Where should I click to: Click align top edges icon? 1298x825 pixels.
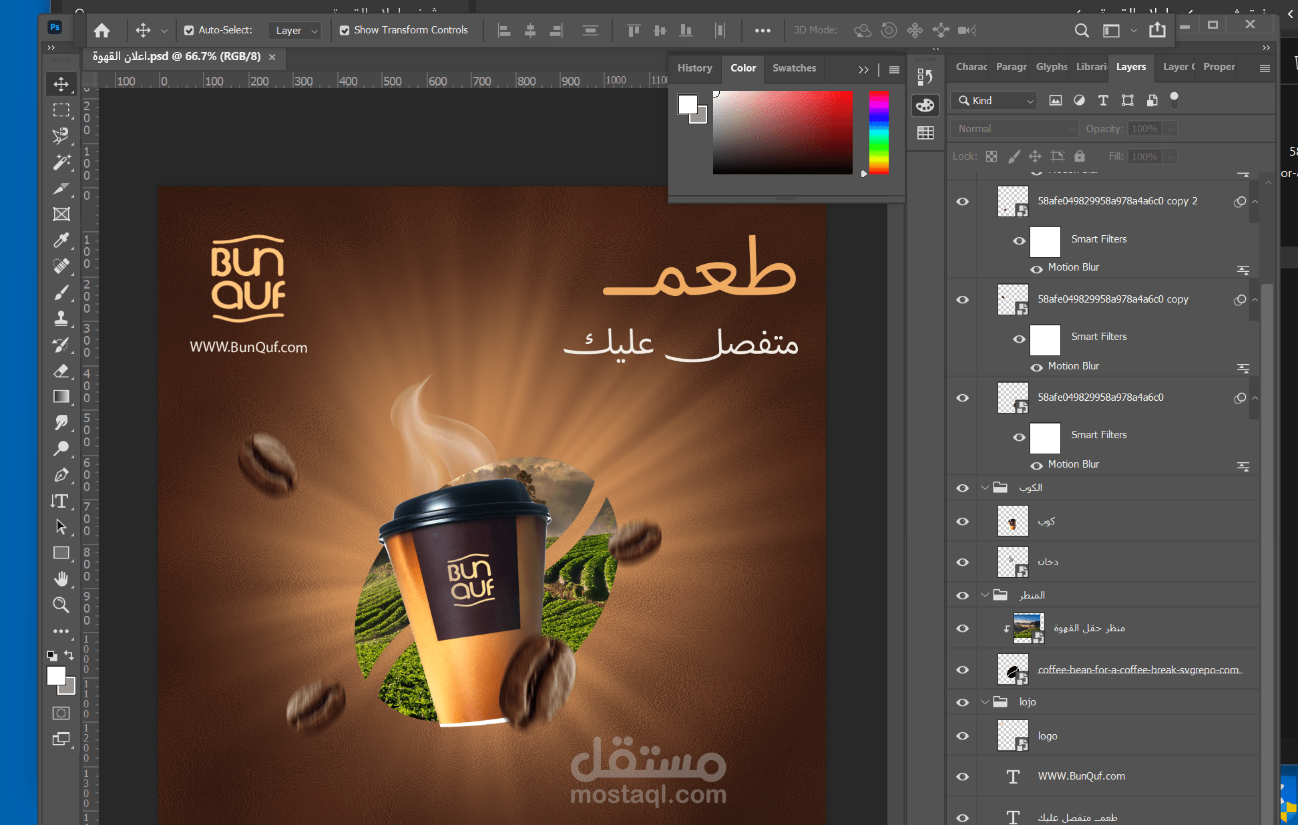click(634, 30)
